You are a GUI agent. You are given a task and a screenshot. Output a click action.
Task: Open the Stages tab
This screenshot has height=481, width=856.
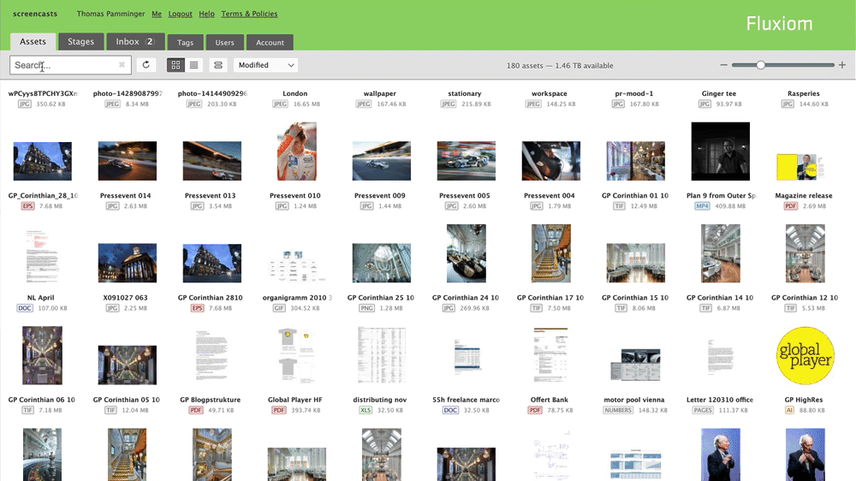click(x=80, y=41)
